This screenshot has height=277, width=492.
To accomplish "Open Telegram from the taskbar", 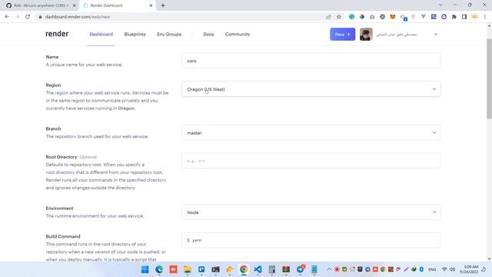I will pyautogui.click(x=301, y=269).
